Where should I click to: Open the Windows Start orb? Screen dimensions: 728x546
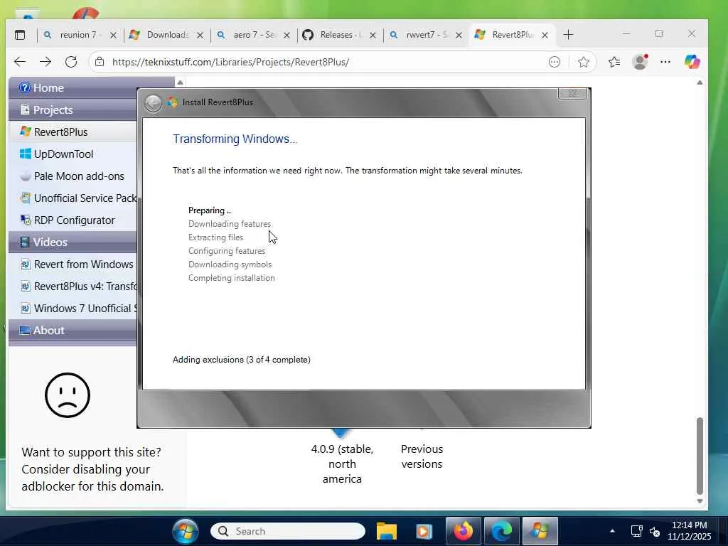pyautogui.click(x=186, y=531)
